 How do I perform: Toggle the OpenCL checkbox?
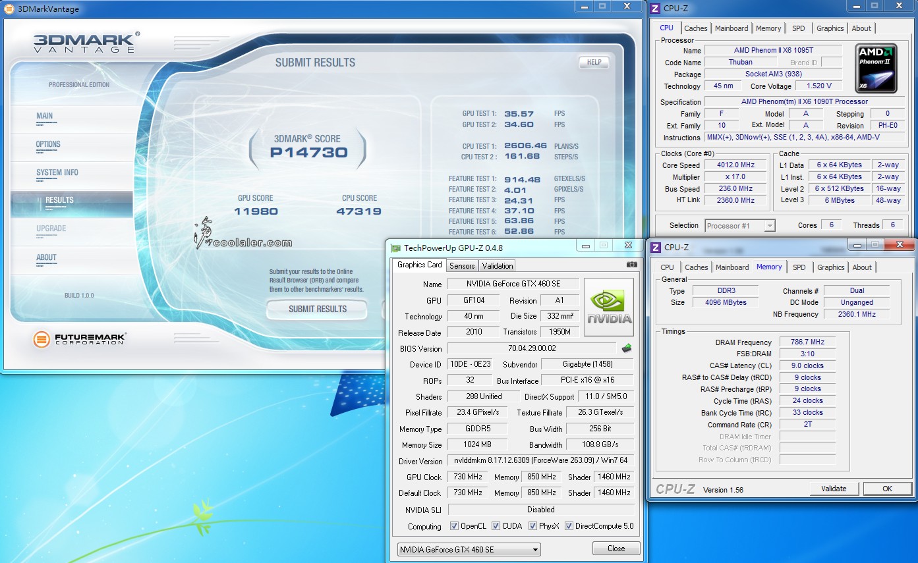(454, 526)
